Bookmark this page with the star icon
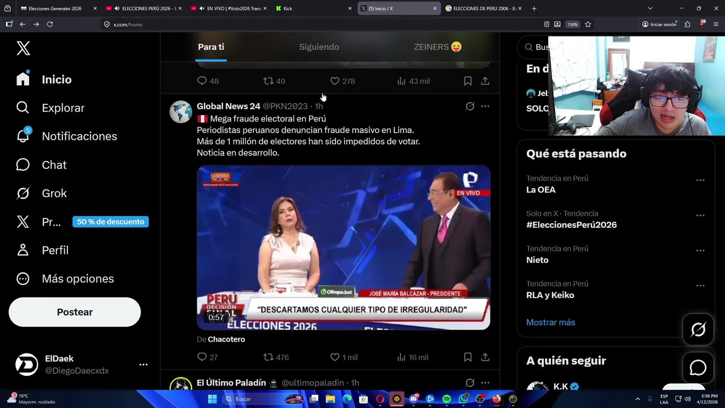This screenshot has height=408, width=725. (x=588, y=24)
